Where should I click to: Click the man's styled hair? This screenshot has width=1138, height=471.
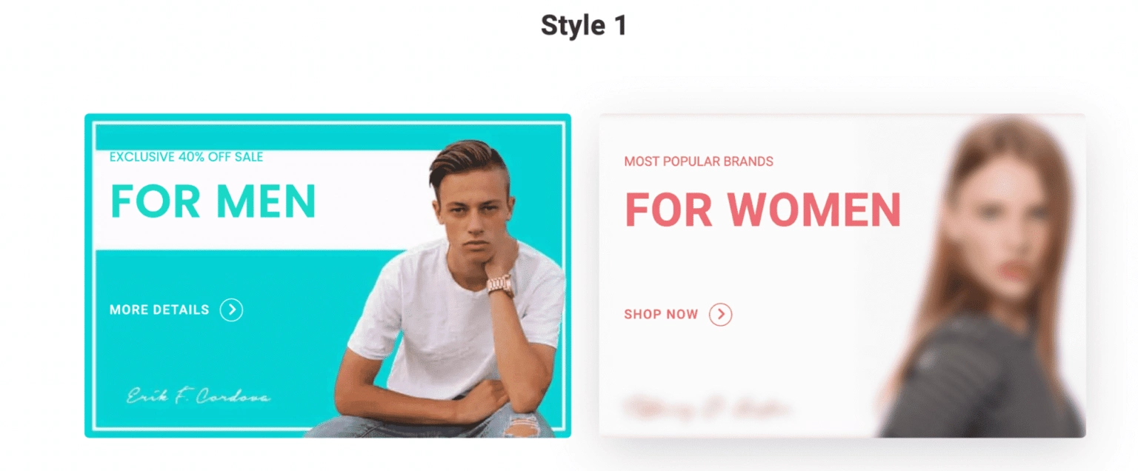coord(467,159)
